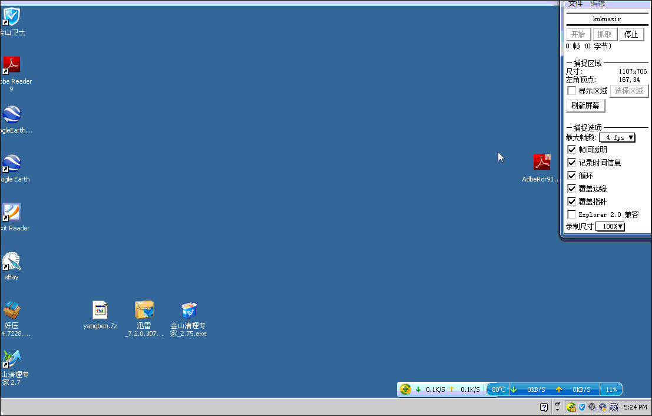Launch the Google Earth desktop shortcut
The width and height of the screenshot is (652, 416).
(12, 163)
